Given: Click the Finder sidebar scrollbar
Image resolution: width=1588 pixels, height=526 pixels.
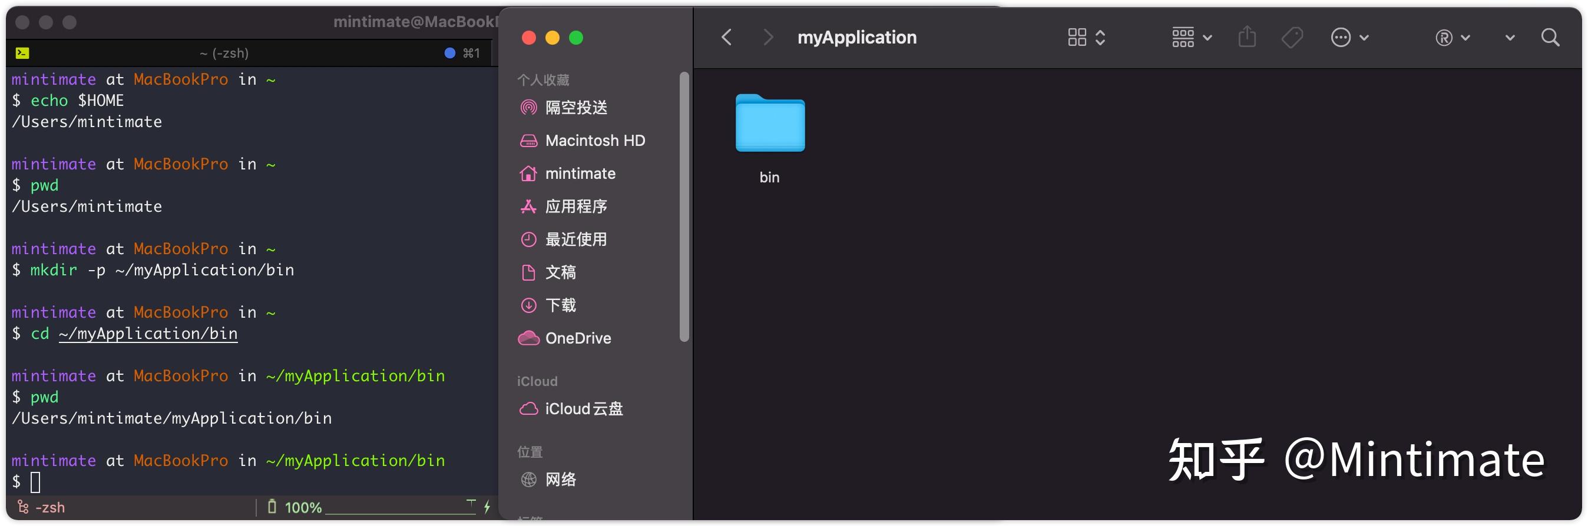Looking at the screenshot, I should 684,207.
